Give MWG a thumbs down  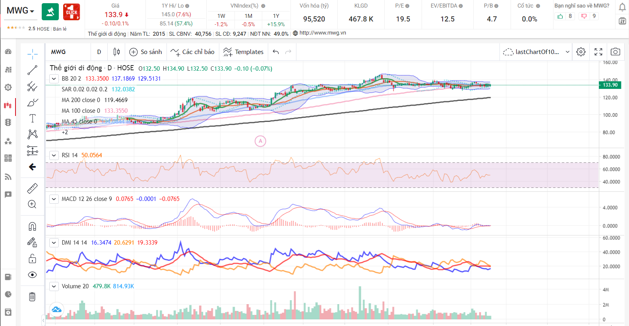[584, 16]
